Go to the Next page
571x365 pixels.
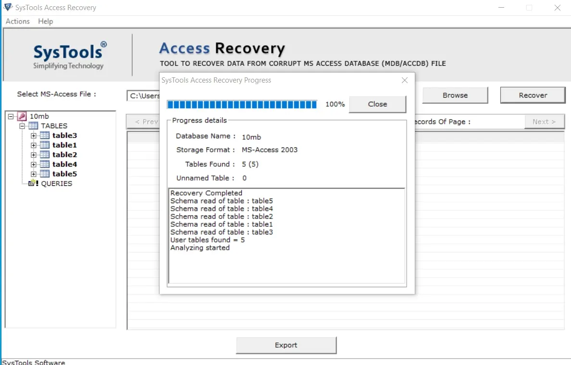coord(544,122)
